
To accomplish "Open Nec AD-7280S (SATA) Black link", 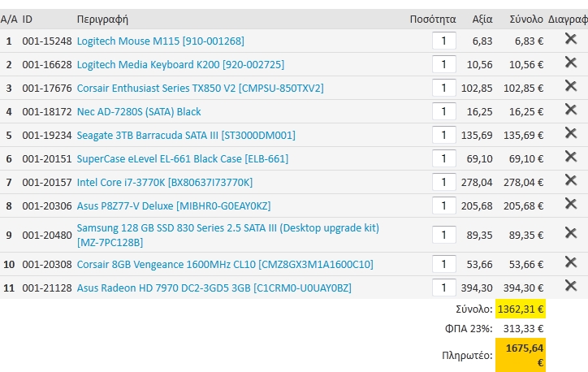I will pos(139,112).
